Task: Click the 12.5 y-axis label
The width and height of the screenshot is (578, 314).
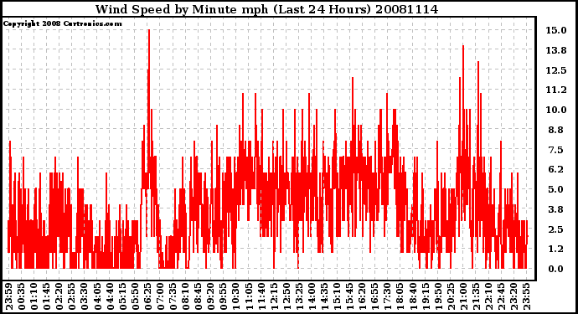Action: pyautogui.click(x=556, y=70)
